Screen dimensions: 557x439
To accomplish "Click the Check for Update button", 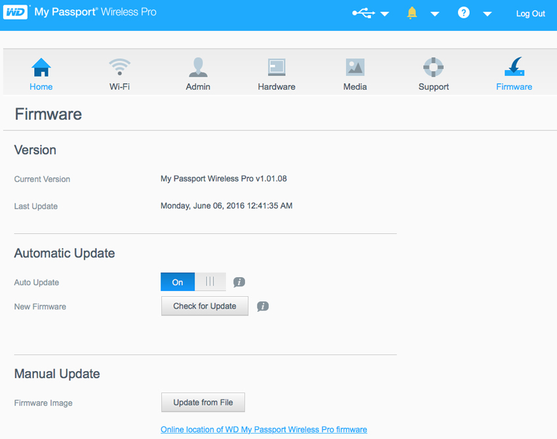I will click(204, 306).
